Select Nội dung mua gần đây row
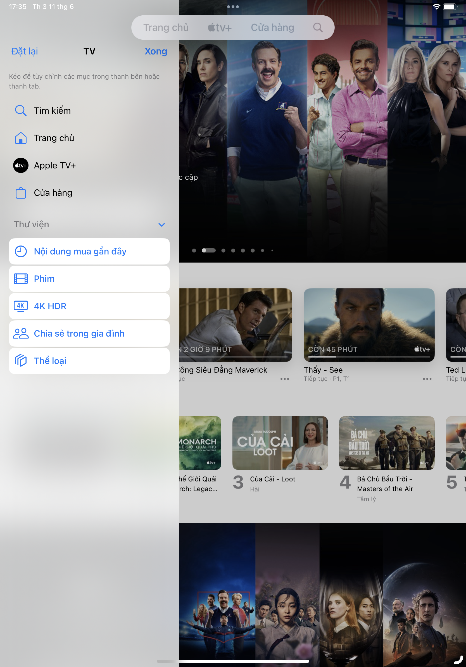 pos(89,252)
